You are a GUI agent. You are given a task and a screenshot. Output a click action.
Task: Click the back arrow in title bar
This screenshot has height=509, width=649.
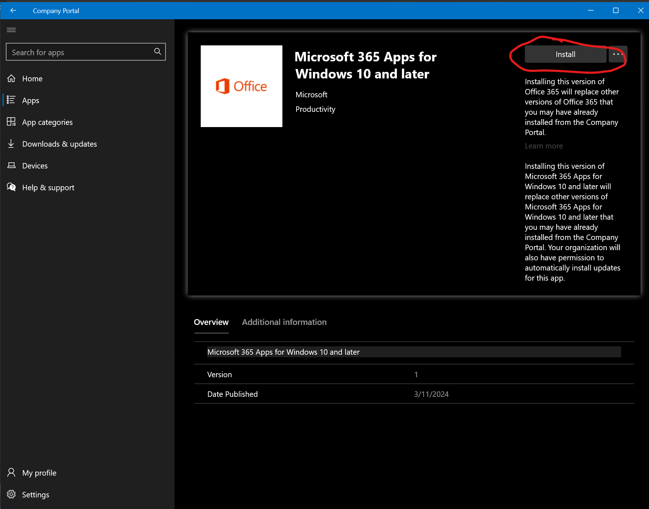[13, 11]
